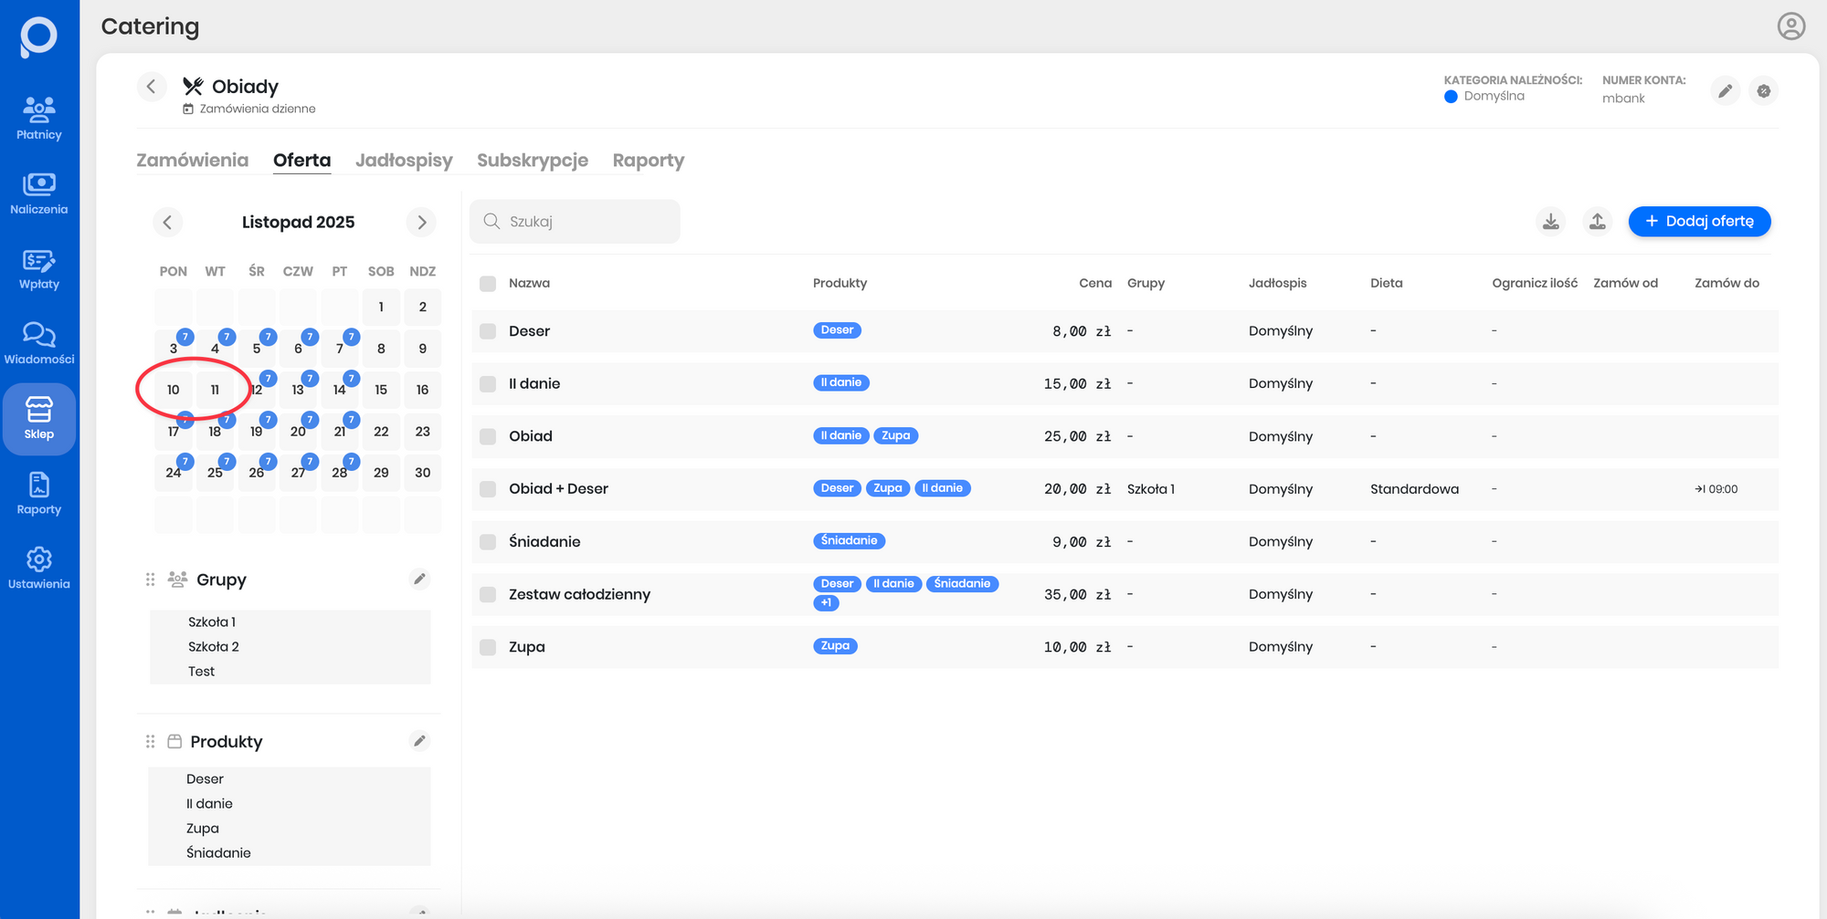1827x919 pixels.
Task: Toggle the select-all checkbox in header
Action: coord(488,284)
